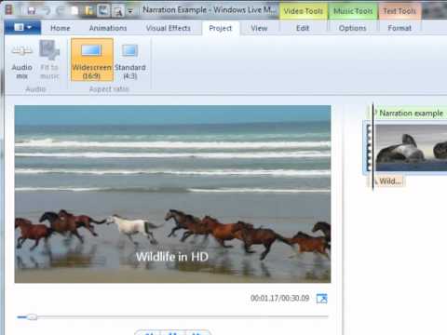Click the Text Tools contextual header
447x335 pixels.
point(400,11)
